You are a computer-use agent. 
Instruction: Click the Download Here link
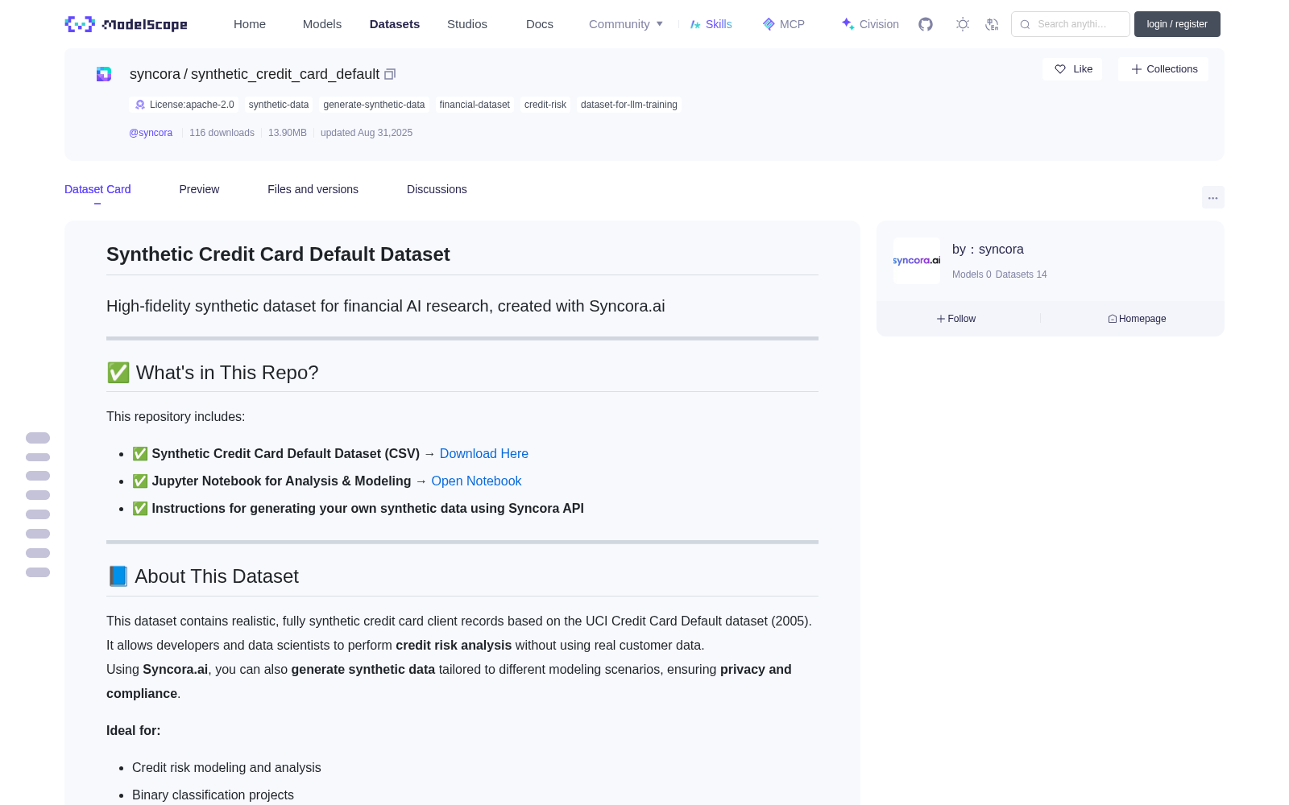[484, 454]
